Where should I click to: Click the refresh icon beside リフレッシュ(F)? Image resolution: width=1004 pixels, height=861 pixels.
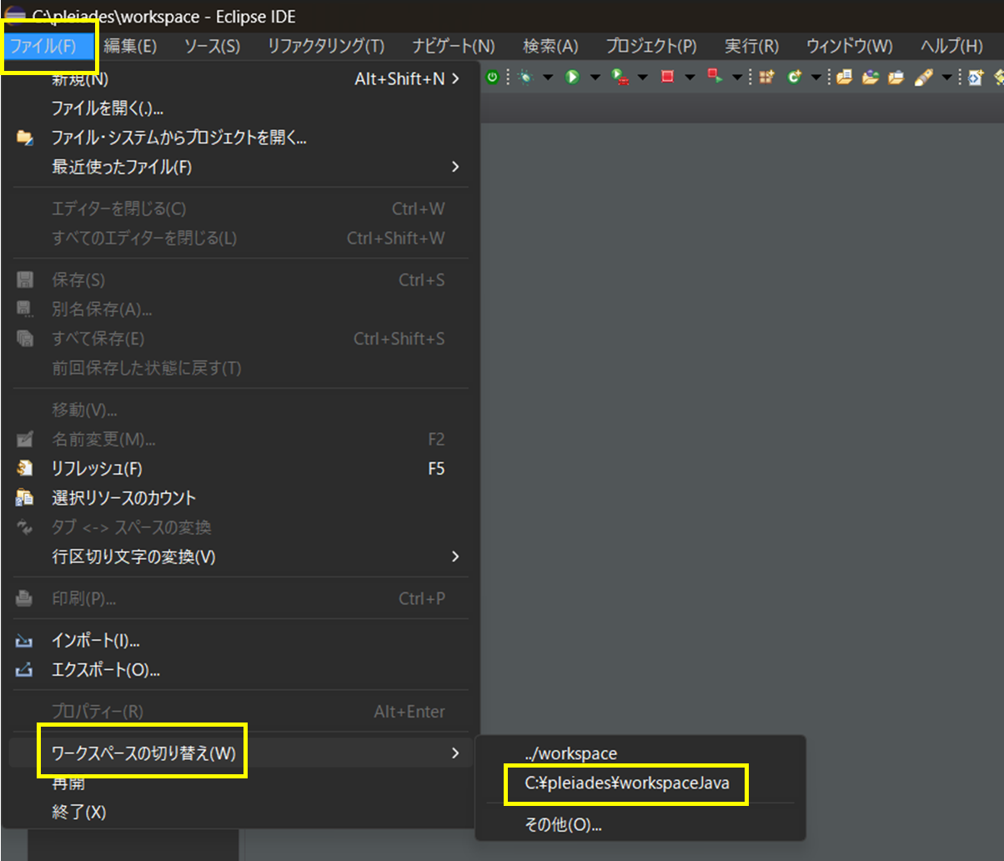[x=25, y=468]
